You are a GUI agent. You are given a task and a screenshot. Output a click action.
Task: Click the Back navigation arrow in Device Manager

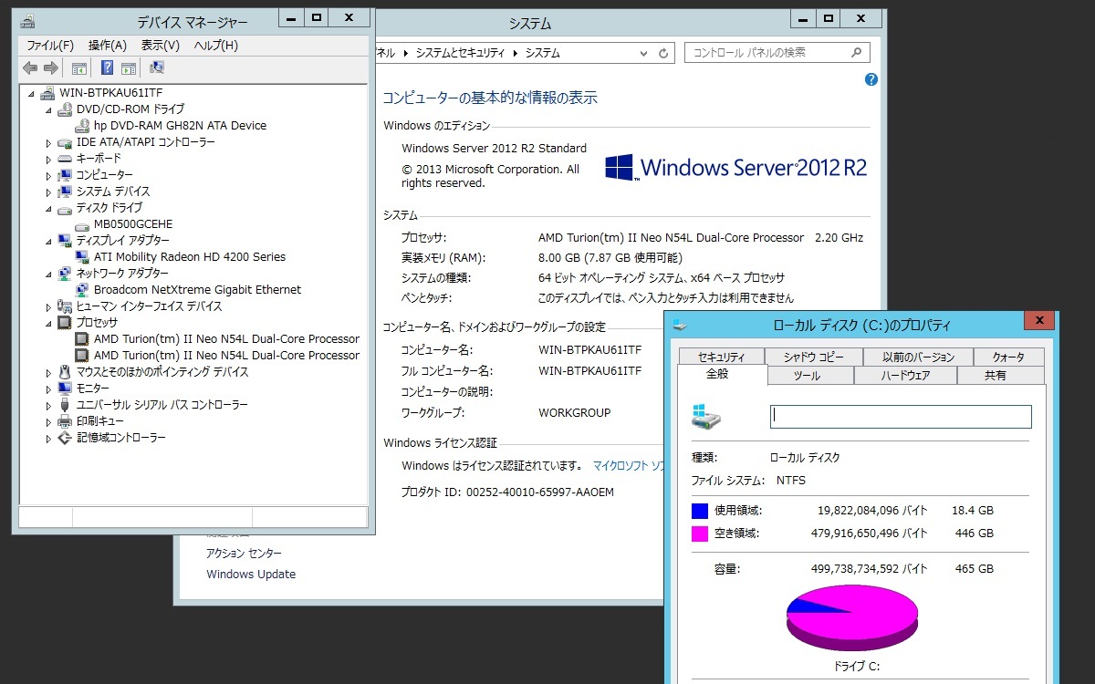pyautogui.click(x=27, y=67)
